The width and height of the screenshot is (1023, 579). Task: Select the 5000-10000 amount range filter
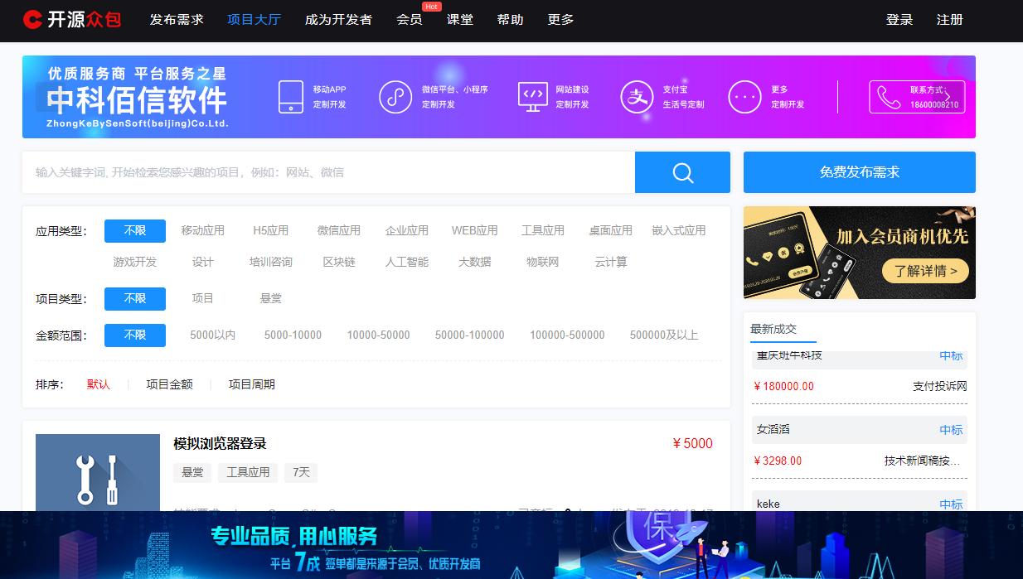(292, 335)
